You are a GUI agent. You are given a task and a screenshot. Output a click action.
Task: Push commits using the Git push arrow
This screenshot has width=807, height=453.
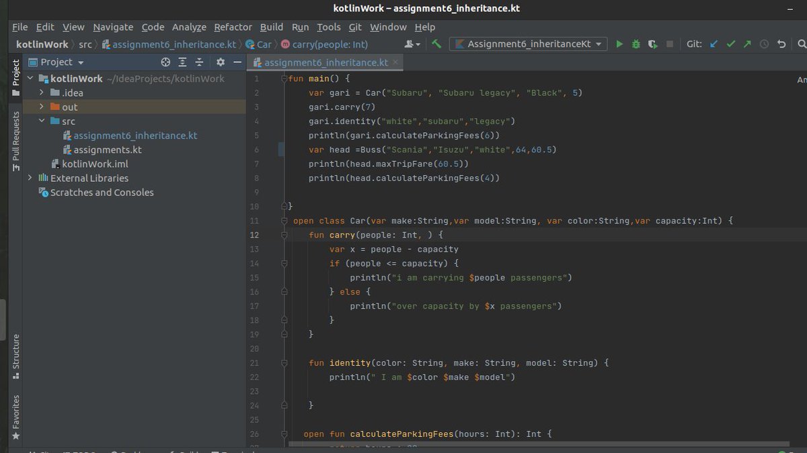(747, 43)
